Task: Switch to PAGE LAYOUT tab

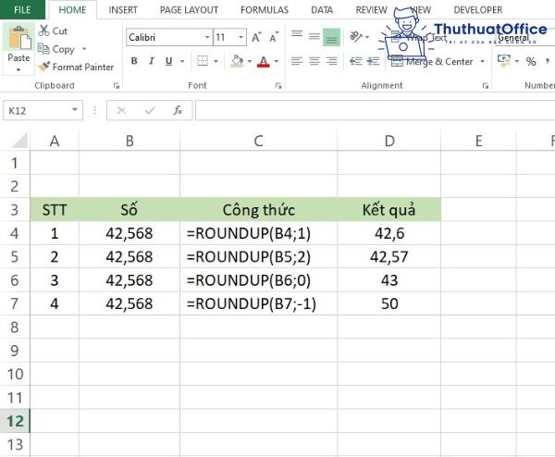Action: coord(189,10)
